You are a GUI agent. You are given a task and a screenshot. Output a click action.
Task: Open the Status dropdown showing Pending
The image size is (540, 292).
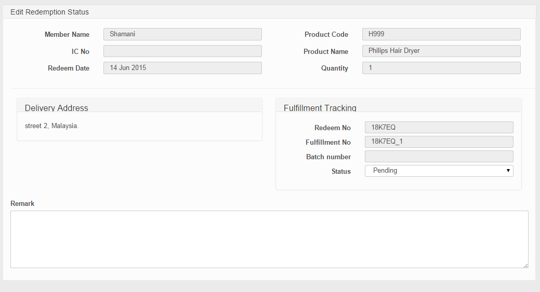coord(439,171)
